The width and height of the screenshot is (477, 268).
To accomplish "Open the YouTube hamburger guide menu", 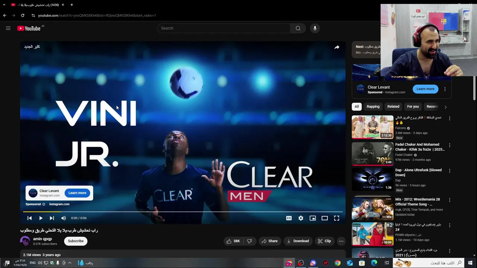I will [8, 28].
